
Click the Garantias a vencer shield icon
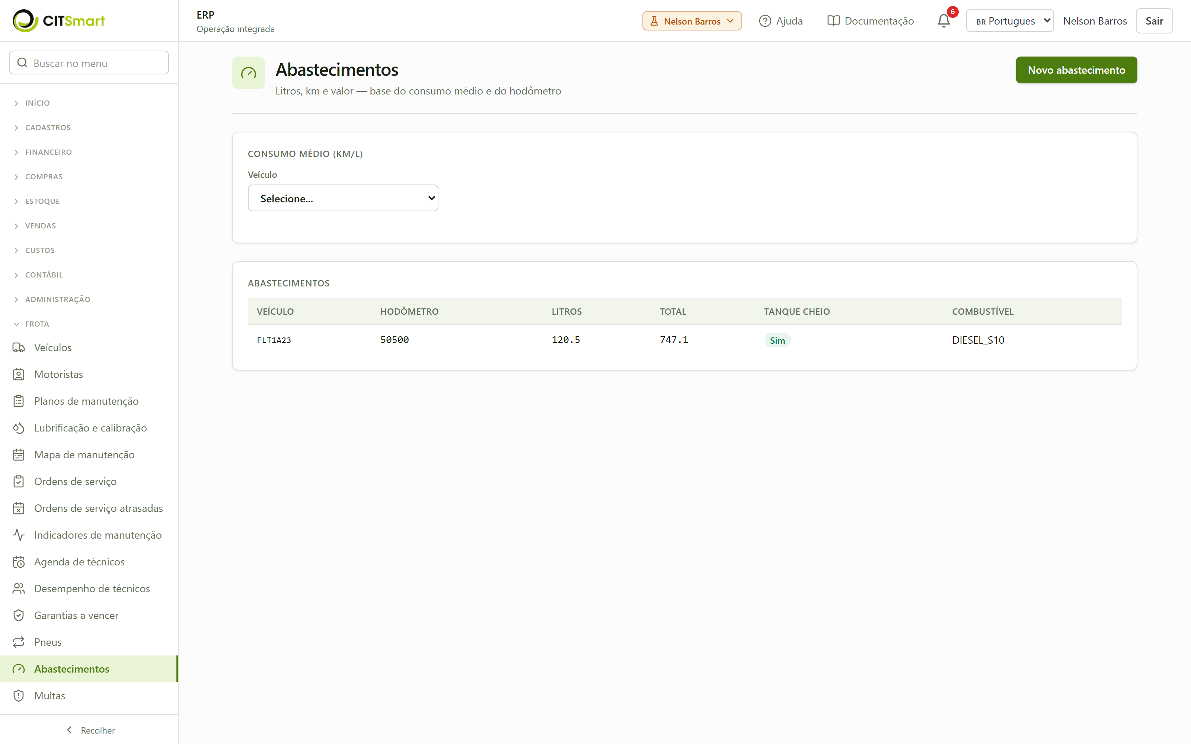19,615
